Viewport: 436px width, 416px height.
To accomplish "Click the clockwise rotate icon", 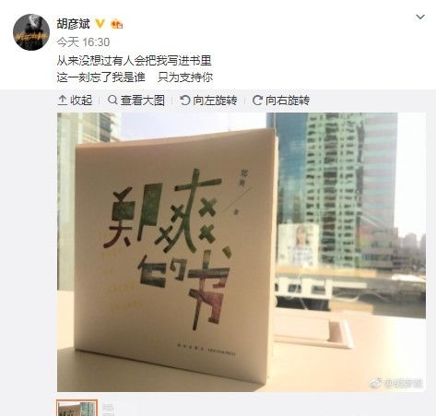I will point(257,101).
